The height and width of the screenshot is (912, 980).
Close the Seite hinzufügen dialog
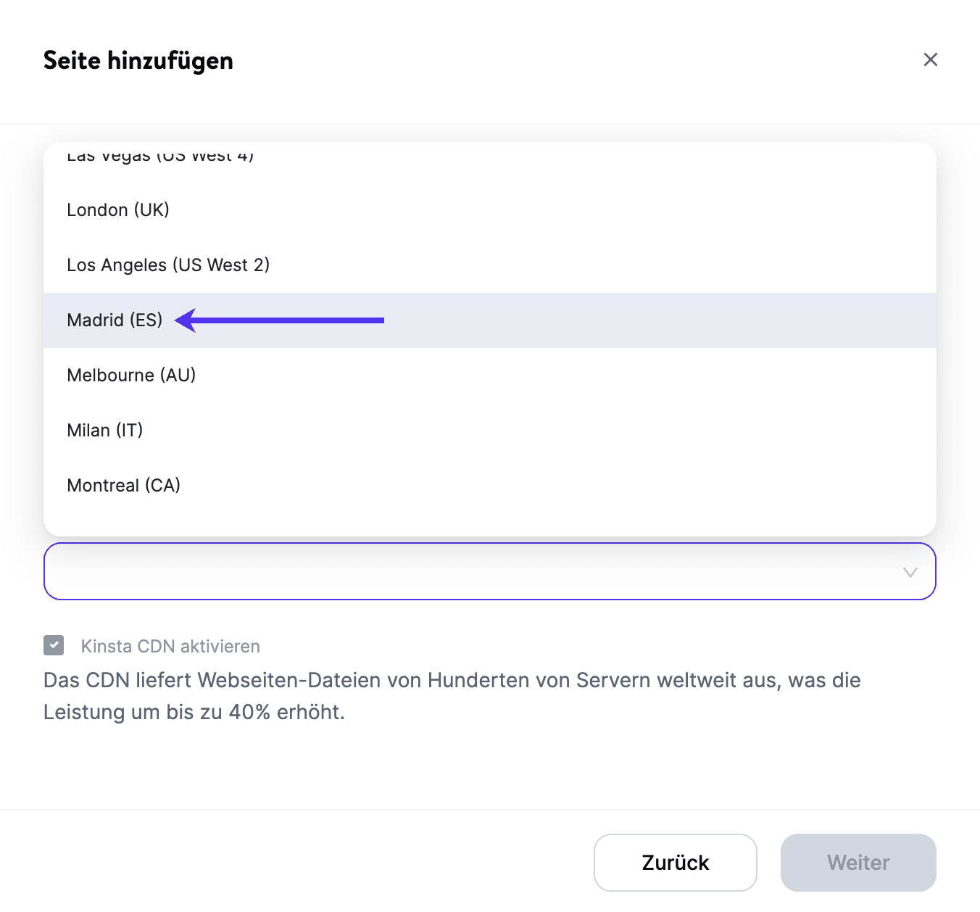pos(931,59)
